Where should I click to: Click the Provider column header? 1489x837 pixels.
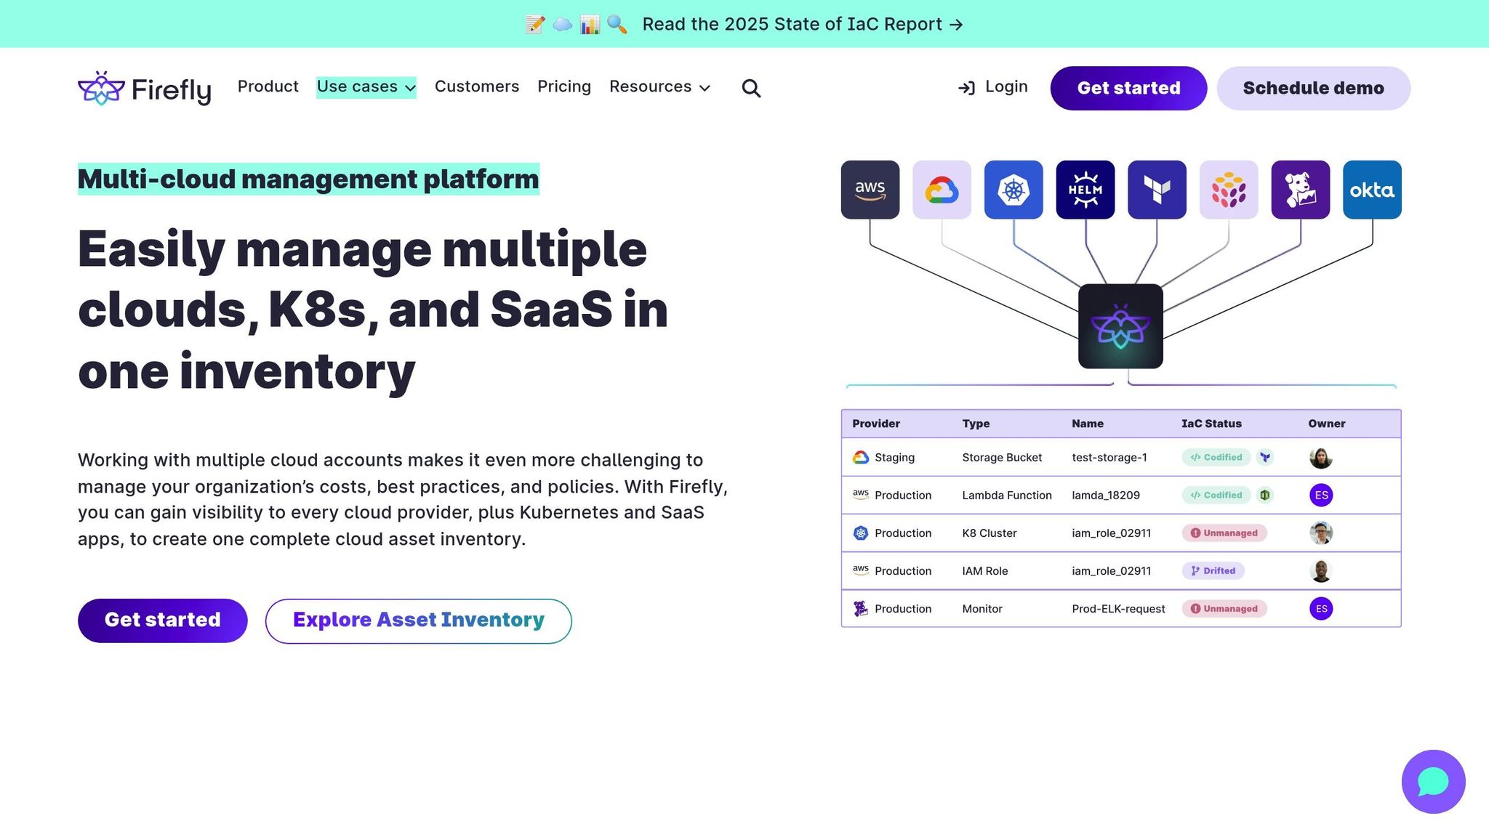tap(876, 424)
